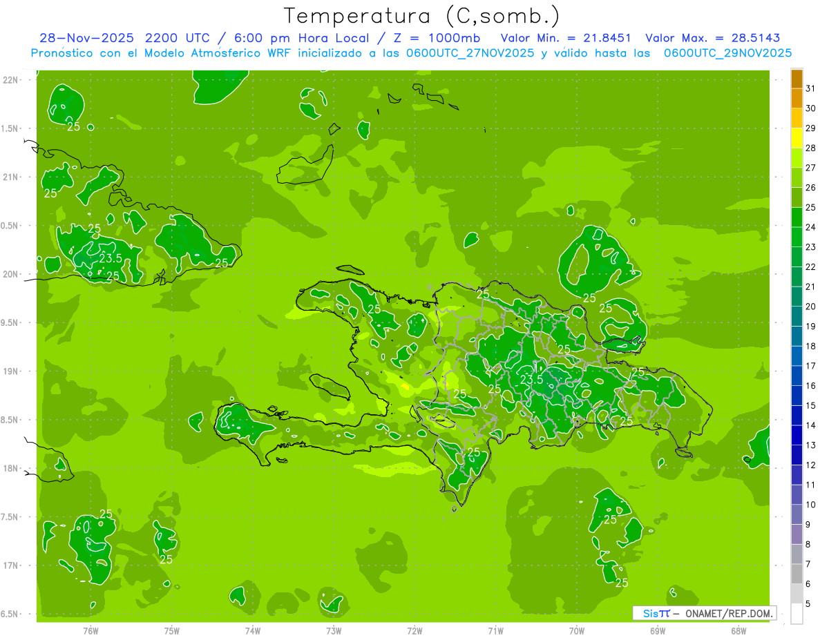Click the "7.5N" latitude axis label

pos(9,517)
